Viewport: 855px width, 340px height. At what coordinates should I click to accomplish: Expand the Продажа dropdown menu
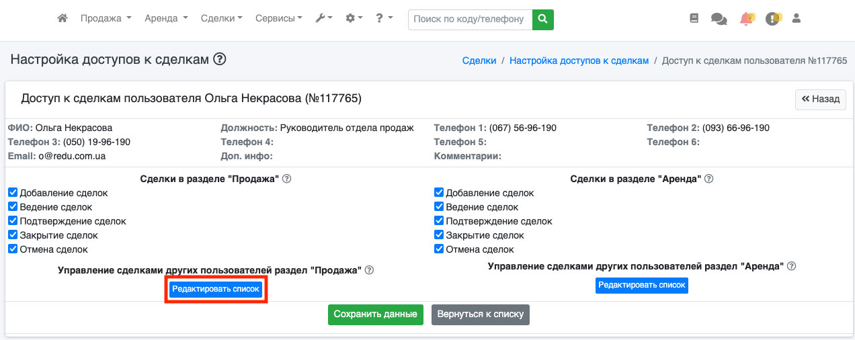(x=106, y=19)
